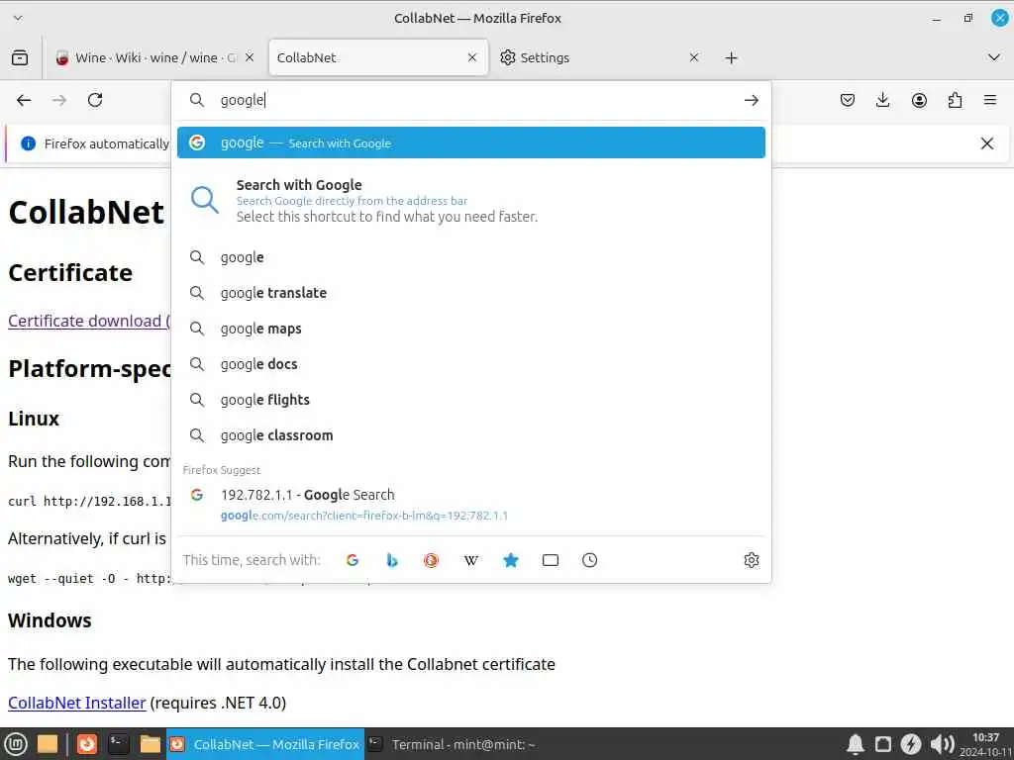Choose 'google flights' suggestion
This screenshot has width=1014, height=760.
470,400
